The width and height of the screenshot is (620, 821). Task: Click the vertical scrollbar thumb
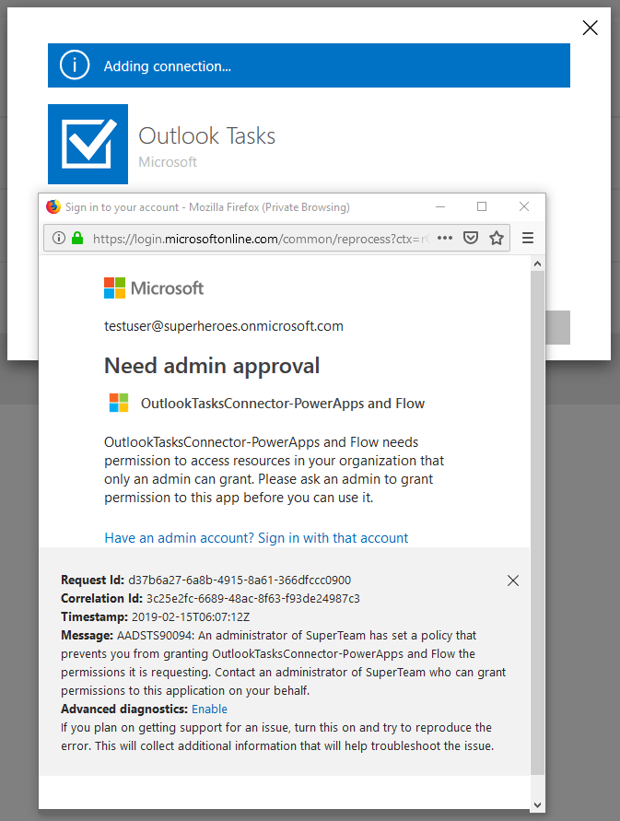pyautogui.click(x=537, y=522)
